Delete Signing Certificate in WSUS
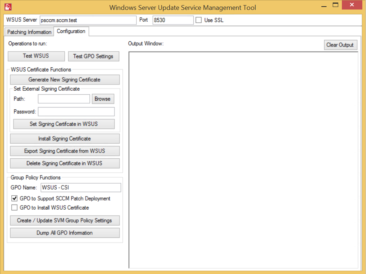Viewport: 366px width, 274px height. pos(64,163)
